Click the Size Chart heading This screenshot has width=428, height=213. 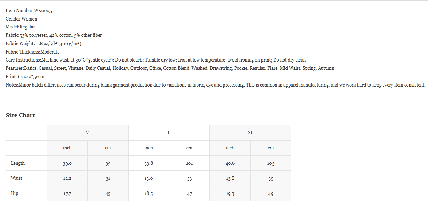click(20, 115)
